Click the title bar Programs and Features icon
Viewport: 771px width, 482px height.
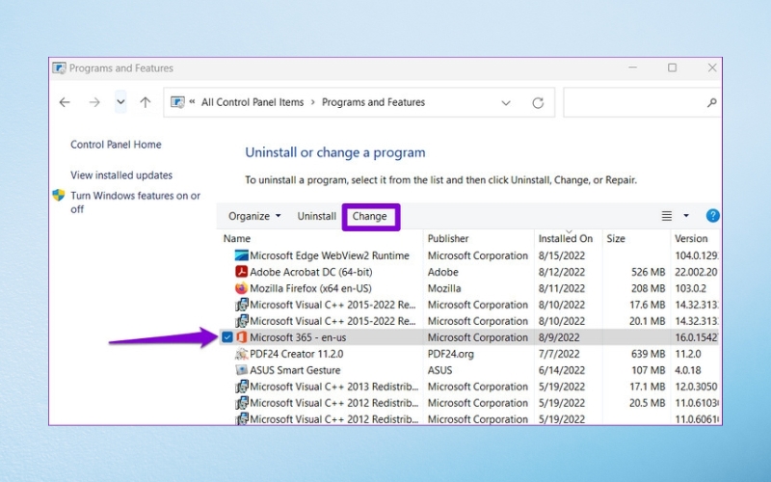pos(59,67)
